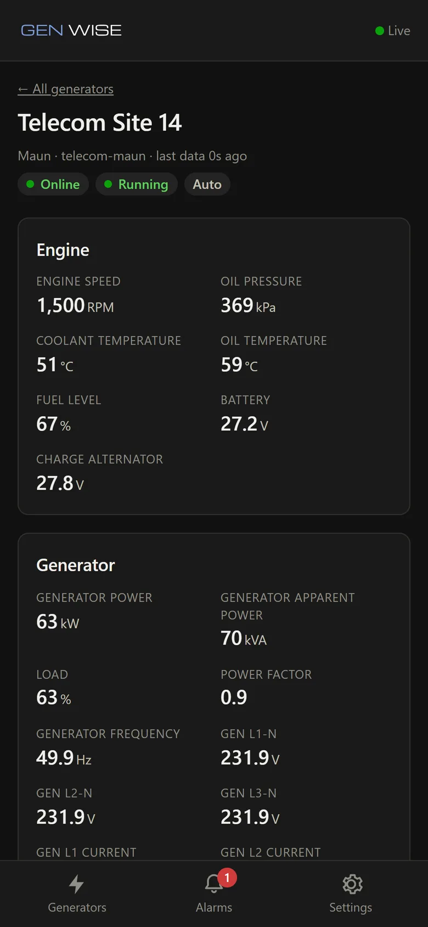This screenshot has height=927, width=428.
Task: Go back via All generators link
Action: [66, 89]
